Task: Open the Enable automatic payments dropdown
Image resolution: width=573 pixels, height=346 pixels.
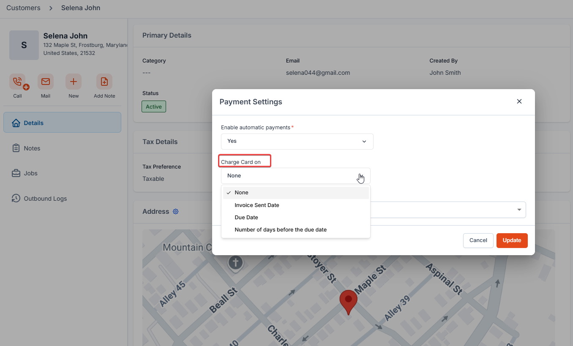Action: [297, 141]
